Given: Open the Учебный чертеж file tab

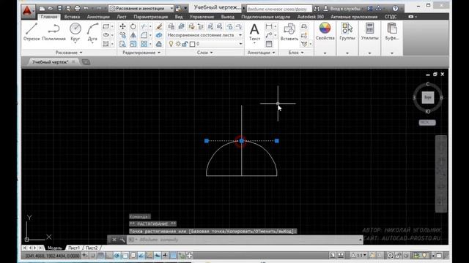Looking at the screenshot, I should point(51,62).
